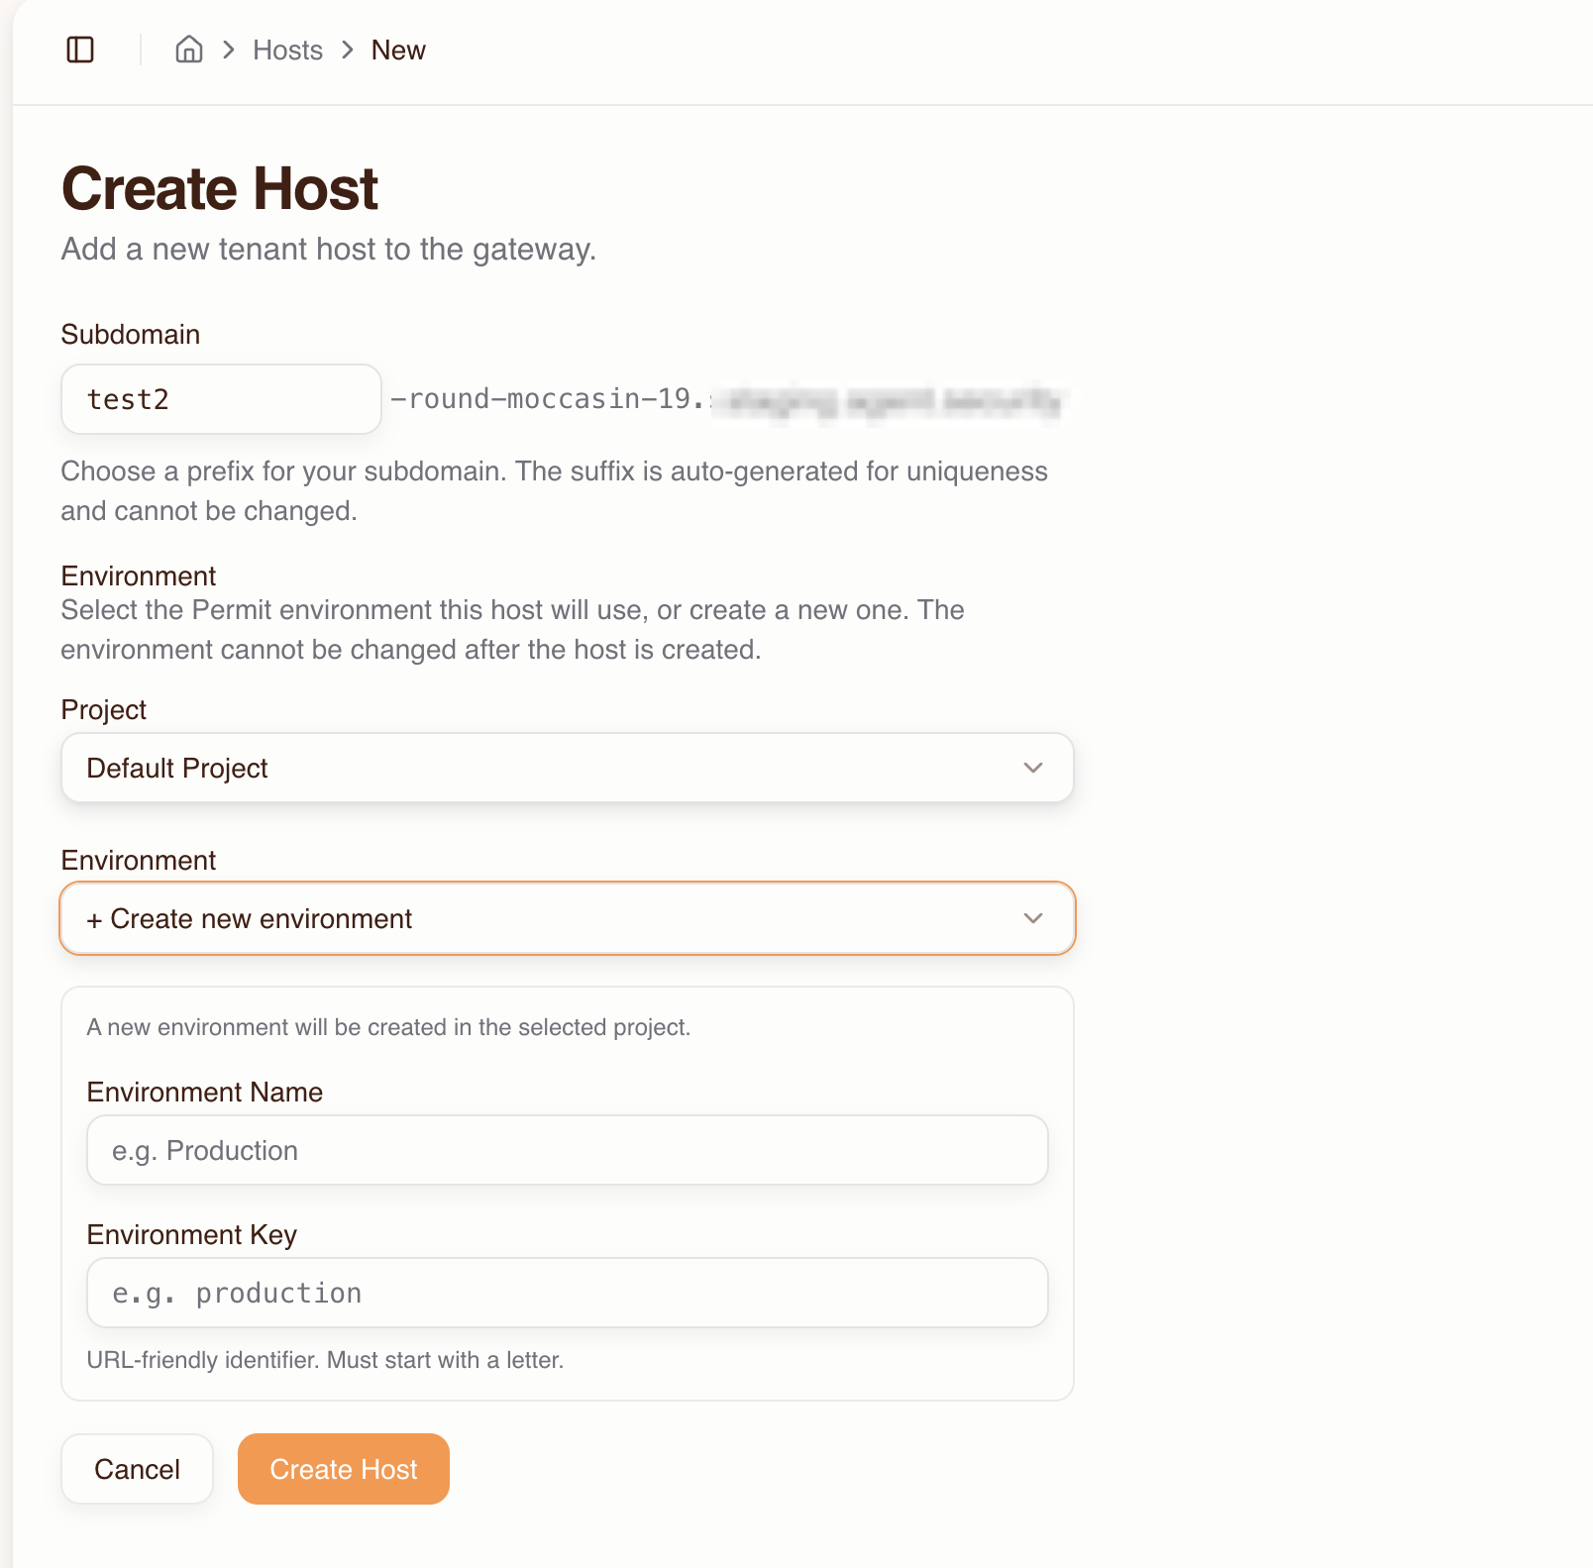Select the test2 text in the subdomain box
Viewport: 1593px width, 1568px height.
130,399
